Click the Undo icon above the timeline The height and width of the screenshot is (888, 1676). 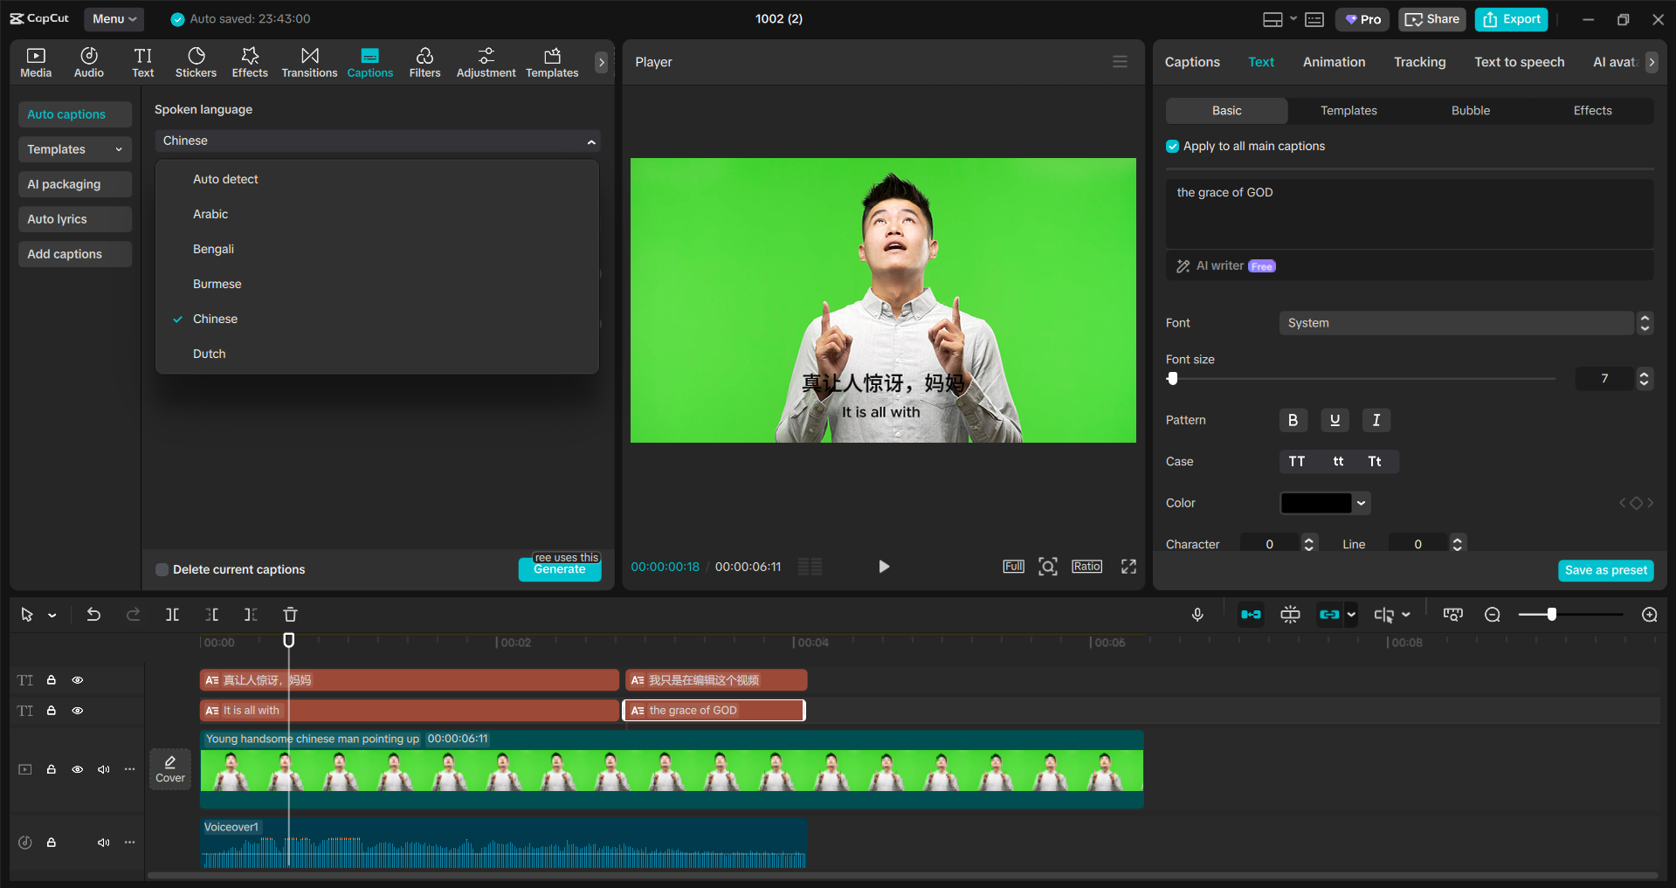(x=93, y=614)
